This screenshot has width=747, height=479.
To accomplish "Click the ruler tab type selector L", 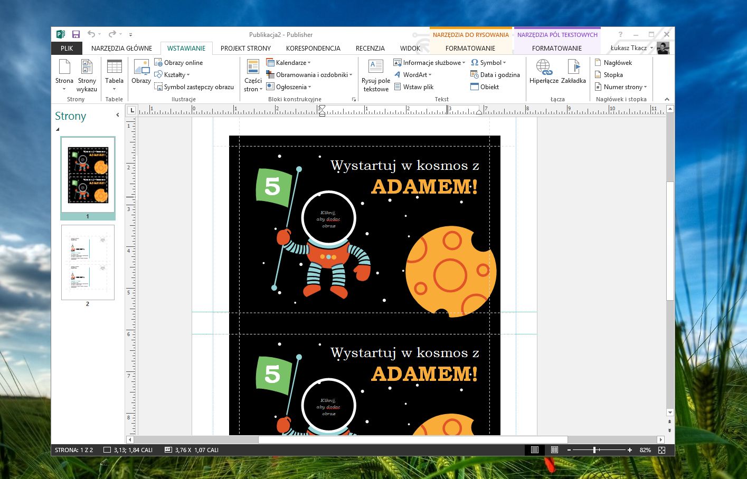I will 132,110.
